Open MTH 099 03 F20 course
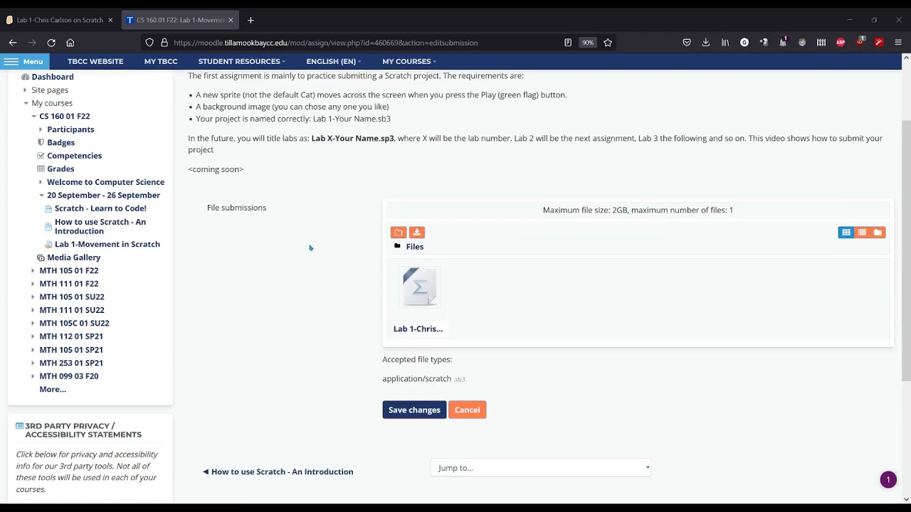 (69, 376)
